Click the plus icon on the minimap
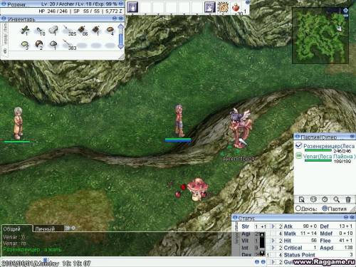356x267 pixels. pyautogui.click(x=346, y=10)
